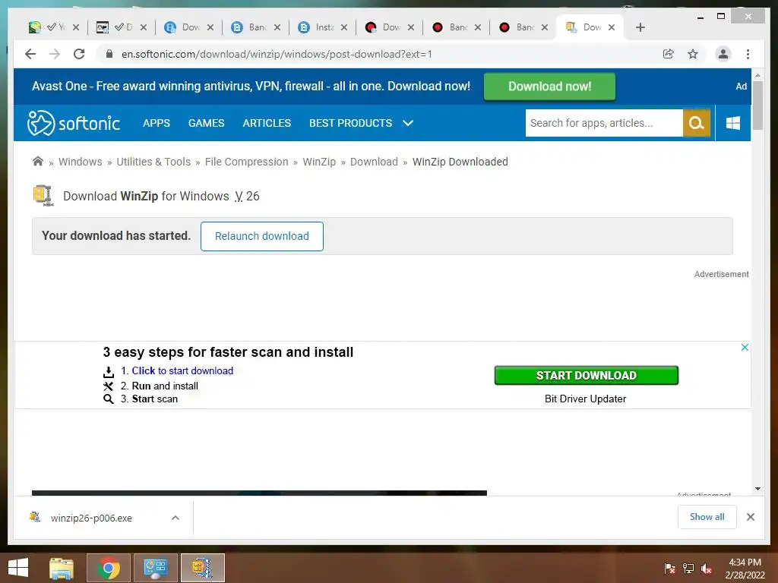Viewport: 778px width, 583px height.
Task: Click the padlock site info icon
Action: pyautogui.click(x=109, y=54)
